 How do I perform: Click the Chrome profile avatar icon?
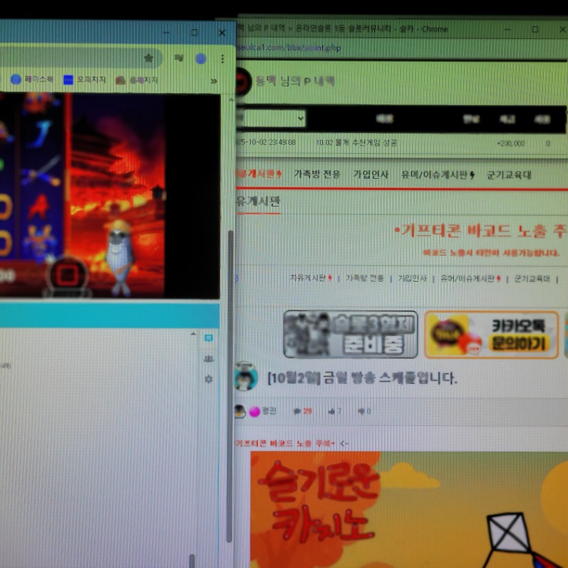click(201, 58)
